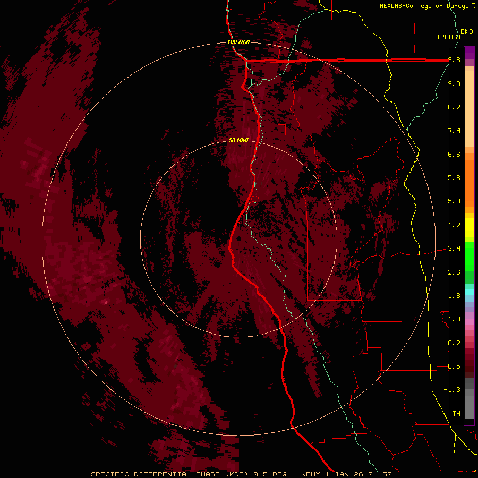The image size is (478, 478).
Task: Click the 5.8 value on the scale
Action: coord(454,177)
